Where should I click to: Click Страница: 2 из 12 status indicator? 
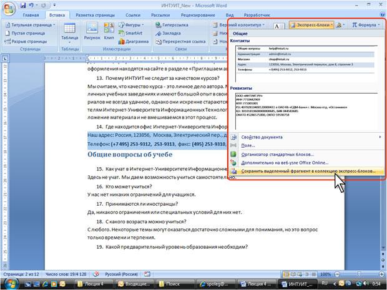tap(21, 274)
